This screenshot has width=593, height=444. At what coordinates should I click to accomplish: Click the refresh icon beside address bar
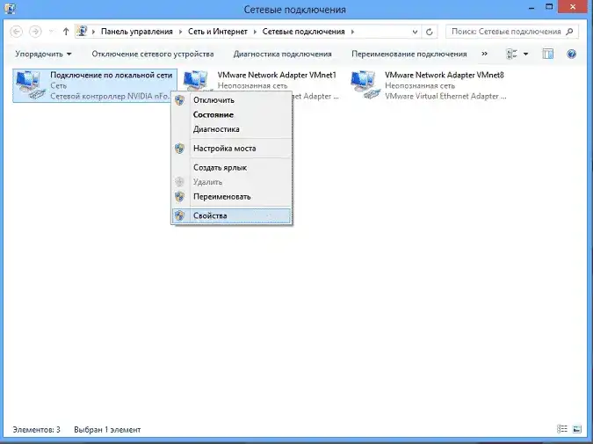tap(429, 32)
